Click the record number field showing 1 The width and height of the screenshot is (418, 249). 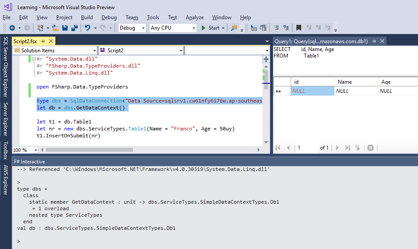pyautogui.click(x=307, y=148)
